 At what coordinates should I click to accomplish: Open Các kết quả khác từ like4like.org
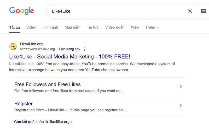(43, 122)
